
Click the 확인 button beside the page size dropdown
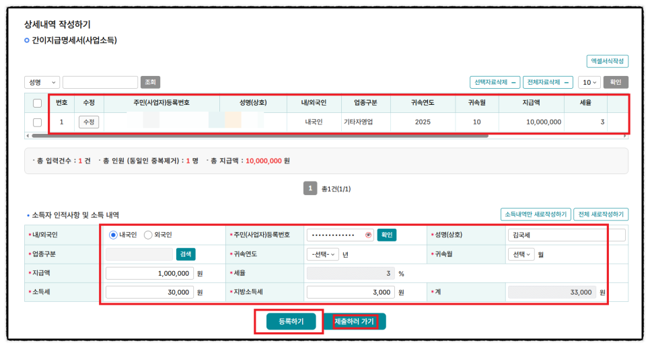click(616, 83)
